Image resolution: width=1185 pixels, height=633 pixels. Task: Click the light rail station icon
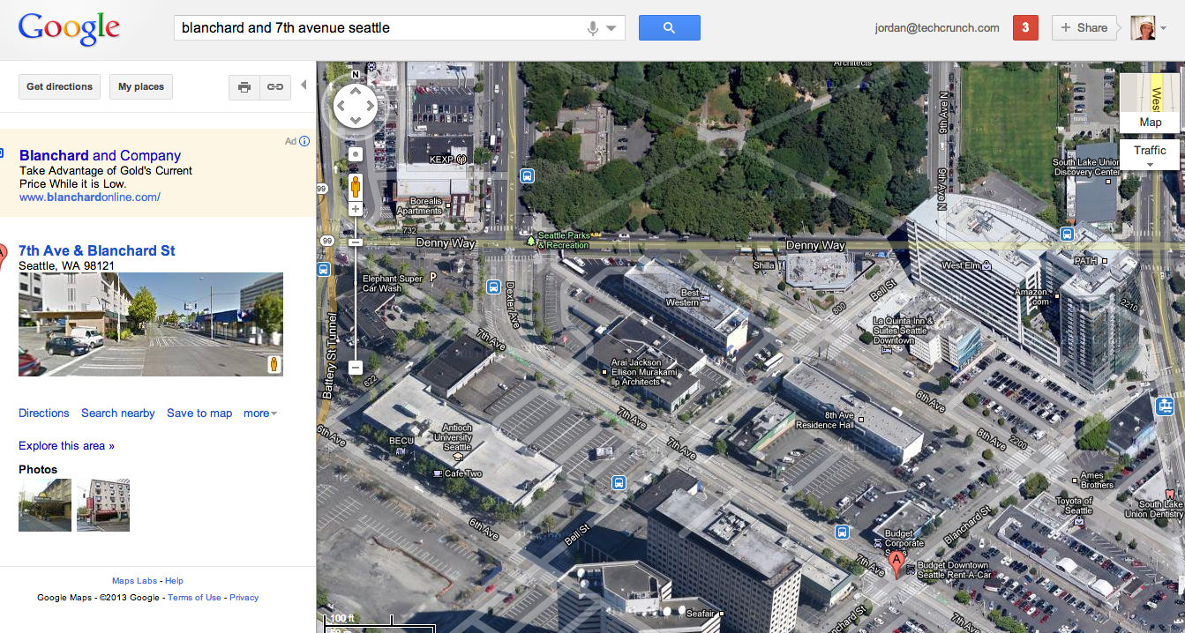1166,406
